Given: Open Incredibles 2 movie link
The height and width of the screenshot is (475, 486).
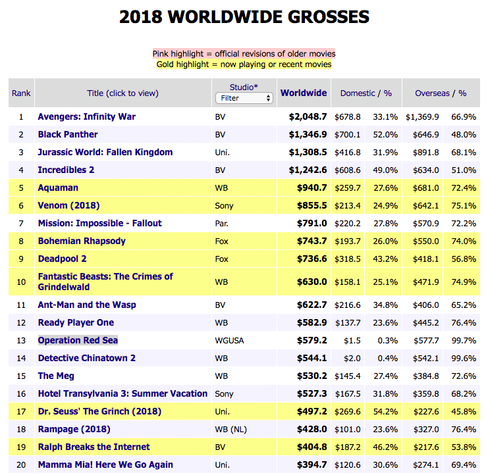Looking at the screenshot, I should [66, 170].
